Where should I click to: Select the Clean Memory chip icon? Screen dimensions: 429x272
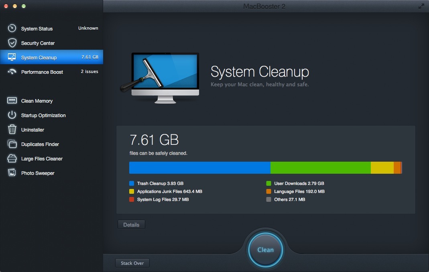click(x=12, y=101)
